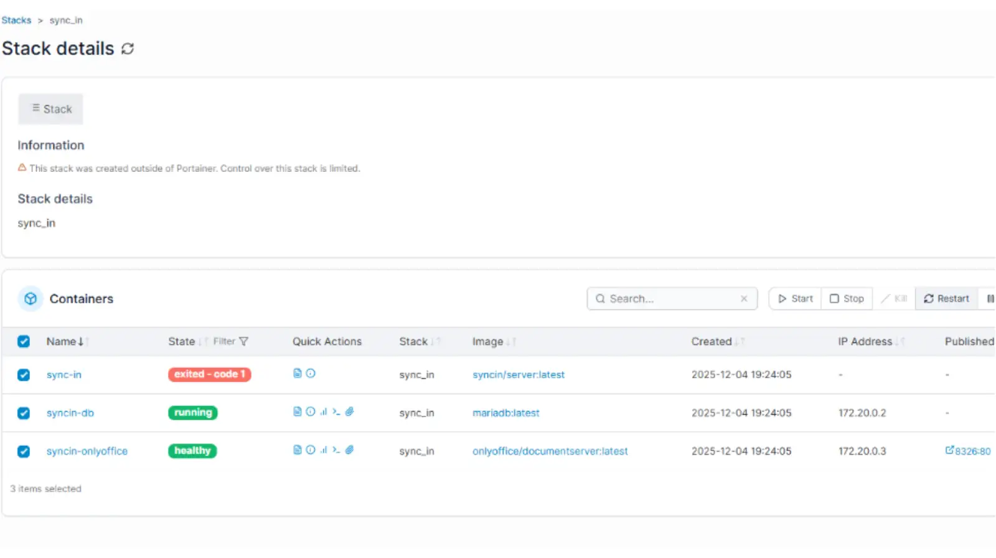The width and height of the screenshot is (996, 558).
Task: Select the Stack tab
Action: [51, 109]
